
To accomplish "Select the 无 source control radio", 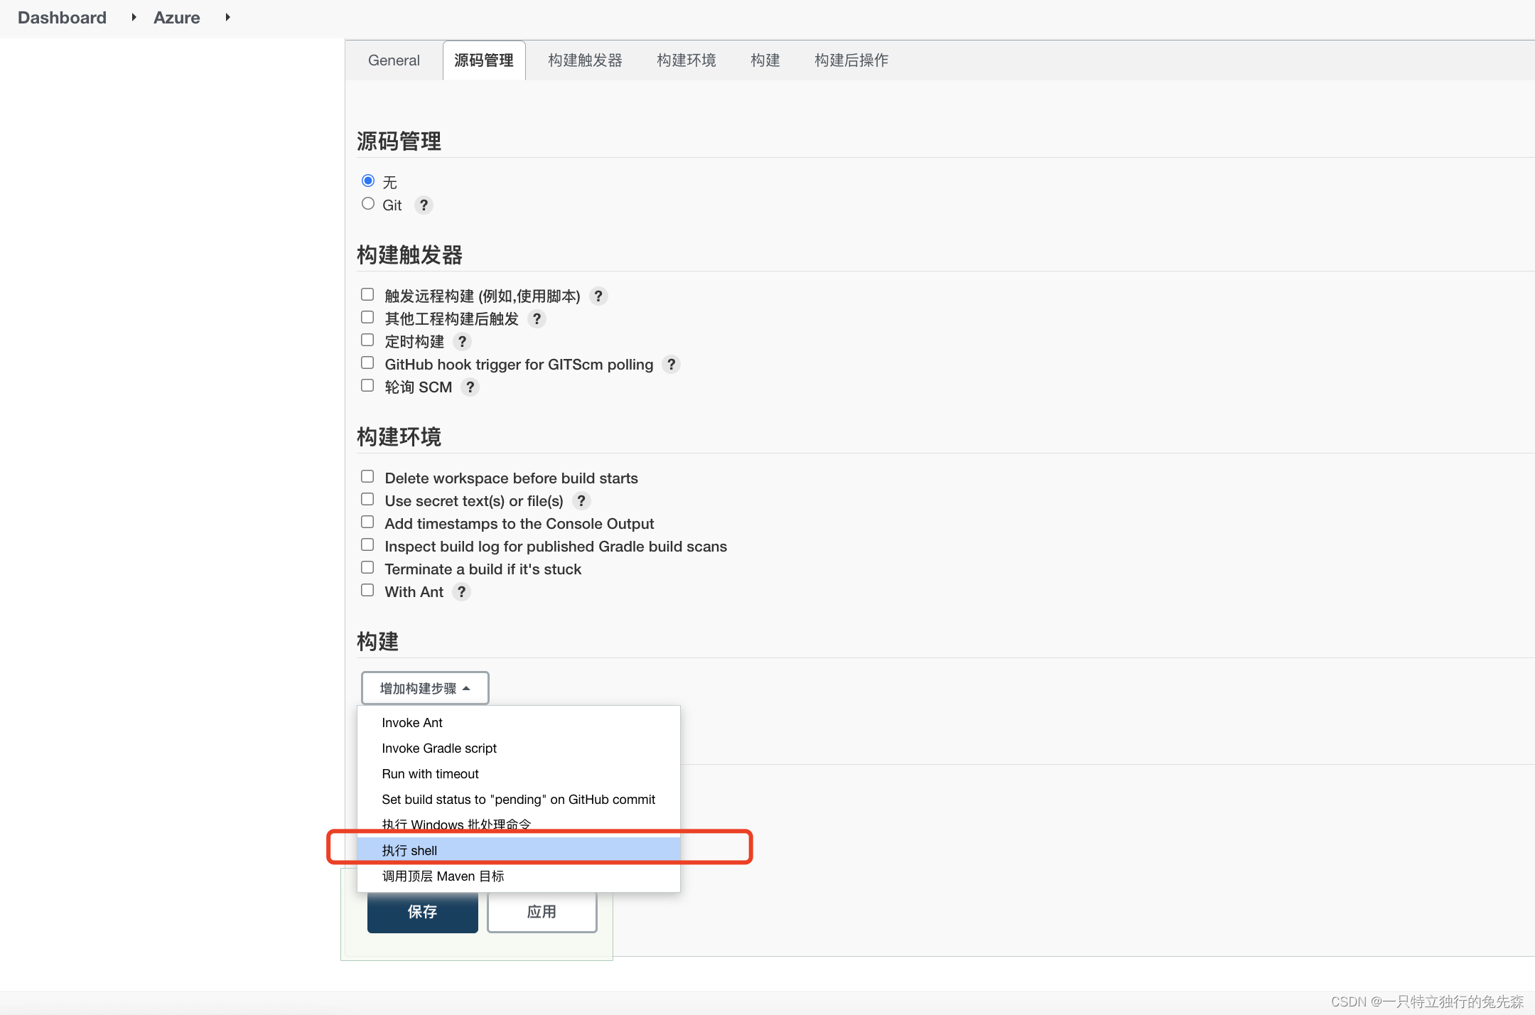I will [368, 181].
